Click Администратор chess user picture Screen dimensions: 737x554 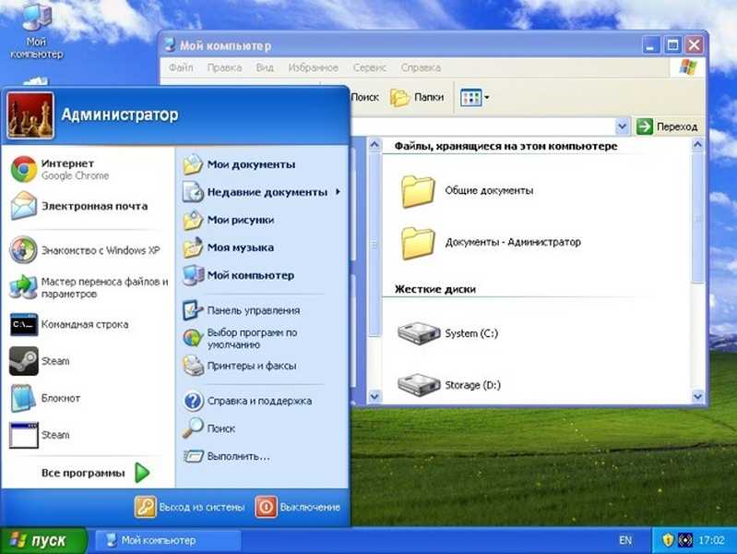30,114
